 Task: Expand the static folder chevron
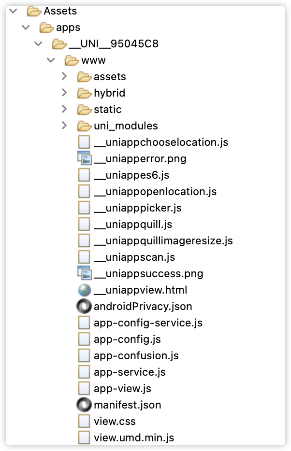pyautogui.click(x=64, y=109)
